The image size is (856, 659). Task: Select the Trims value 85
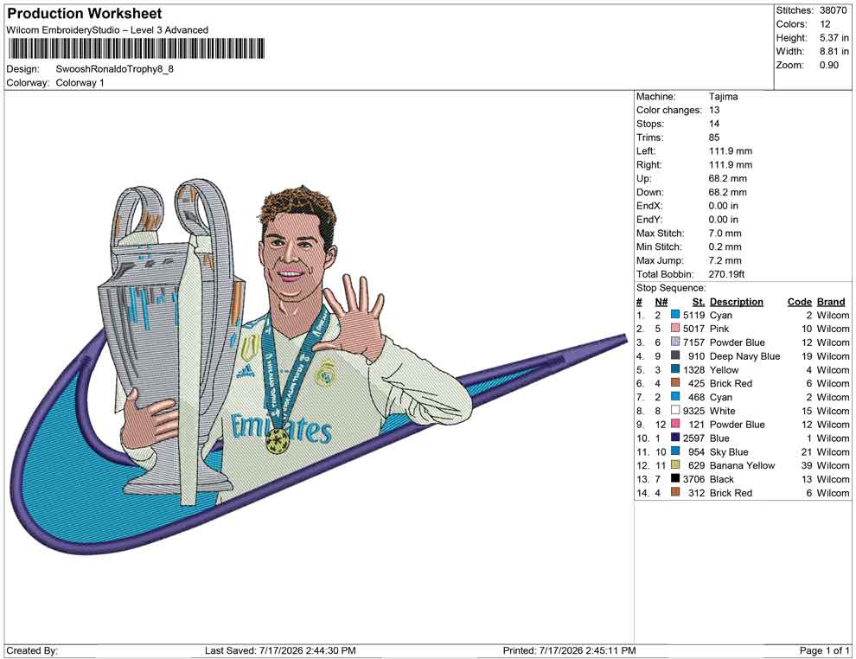[x=714, y=137]
